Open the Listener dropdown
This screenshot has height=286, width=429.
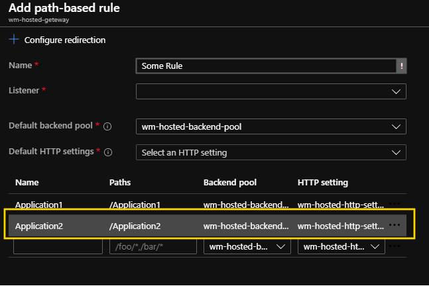(x=271, y=91)
